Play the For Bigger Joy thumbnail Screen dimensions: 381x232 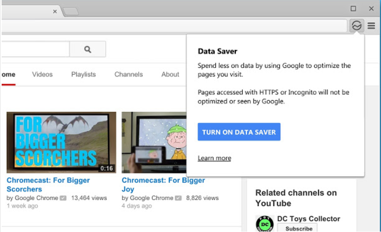[x=154, y=142]
